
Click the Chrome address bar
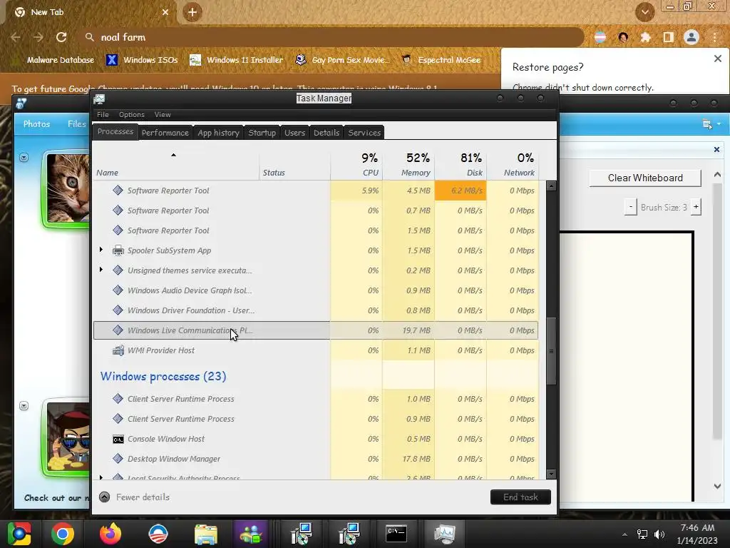(331, 37)
